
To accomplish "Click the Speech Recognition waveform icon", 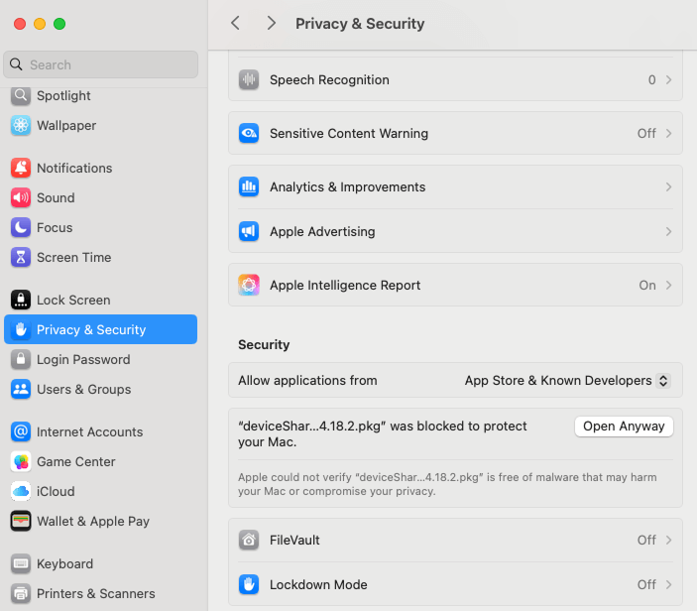I will (x=249, y=80).
